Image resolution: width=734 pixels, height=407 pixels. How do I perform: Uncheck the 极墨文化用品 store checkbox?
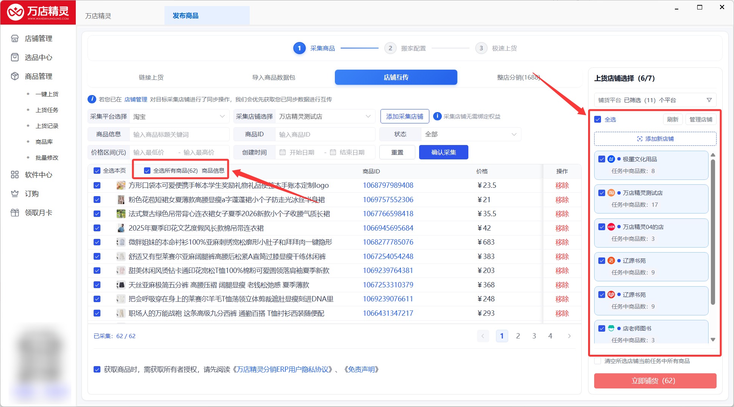tap(602, 159)
